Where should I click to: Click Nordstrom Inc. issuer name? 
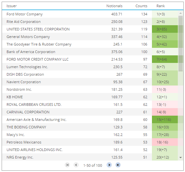19,89
